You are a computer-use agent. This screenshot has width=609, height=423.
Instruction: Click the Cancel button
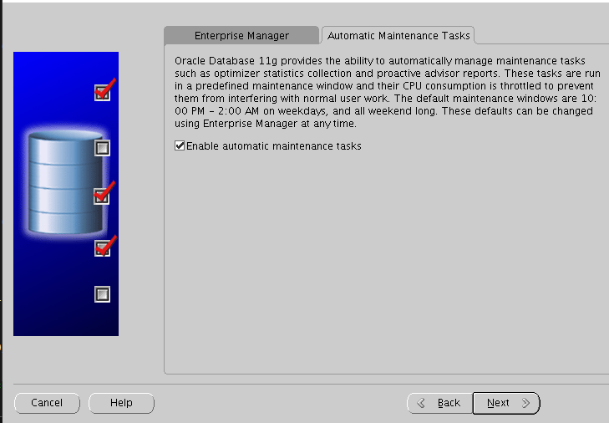click(47, 403)
